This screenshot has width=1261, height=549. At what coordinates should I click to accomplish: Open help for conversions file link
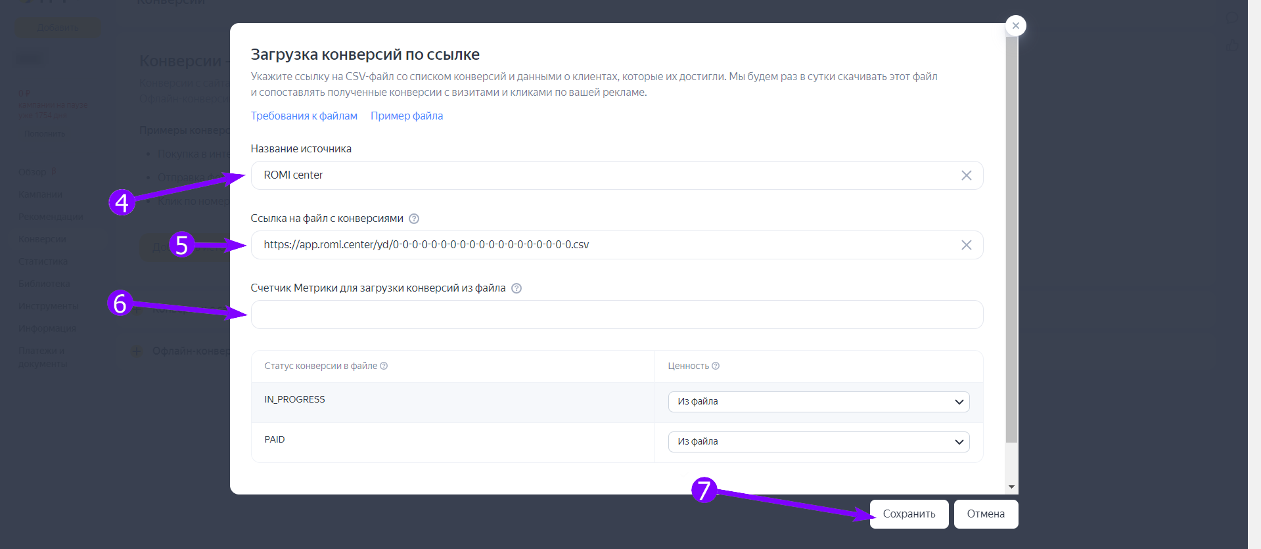pyautogui.click(x=414, y=219)
